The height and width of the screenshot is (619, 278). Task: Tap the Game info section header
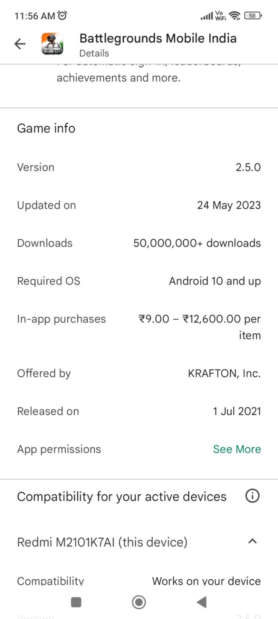[x=46, y=128]
